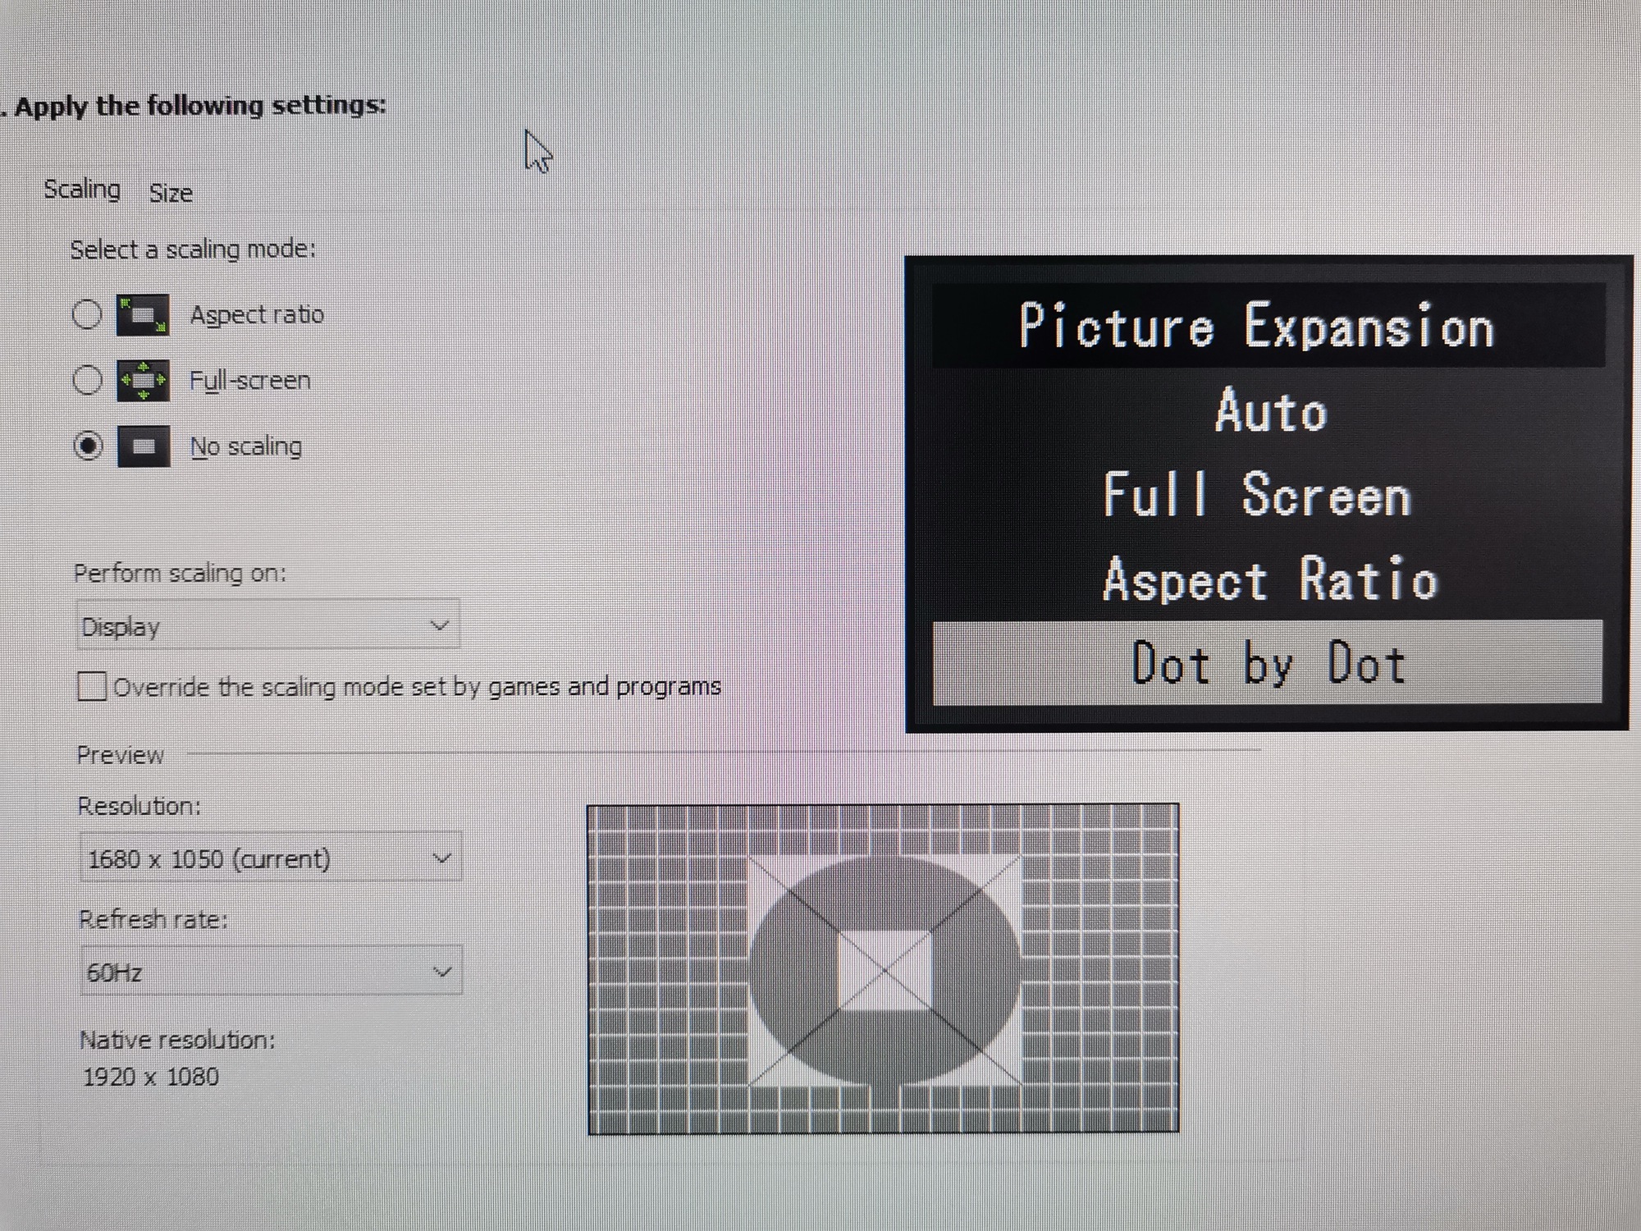The width and height of the screenshot is (1641, 1231).
Task: Click the Full-screen scaling mode icon
Action: (143, 381)
